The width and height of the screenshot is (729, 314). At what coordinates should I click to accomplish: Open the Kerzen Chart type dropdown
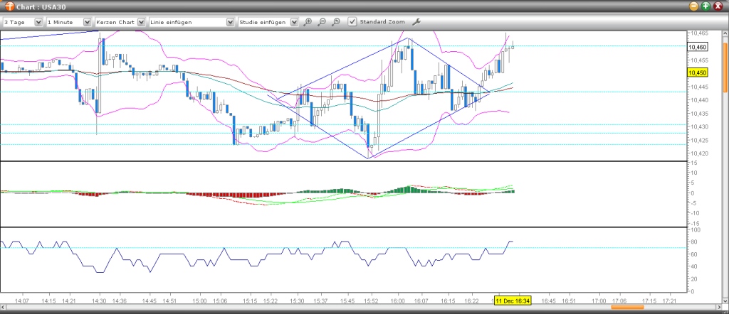click(x=120, y=22)
